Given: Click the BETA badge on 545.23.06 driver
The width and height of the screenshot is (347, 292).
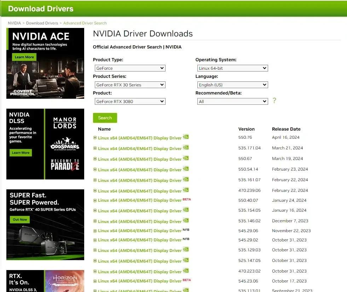Looking at the screenshot, I should click(186, 280).
